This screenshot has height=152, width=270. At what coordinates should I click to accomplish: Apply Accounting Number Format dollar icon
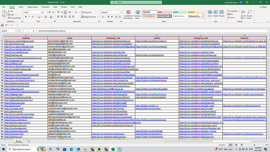[103, 17]
